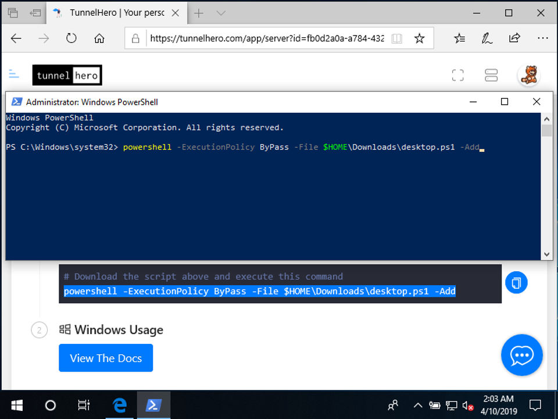
Task: Open the tabs you've set aside
Action: pos(13,13)
